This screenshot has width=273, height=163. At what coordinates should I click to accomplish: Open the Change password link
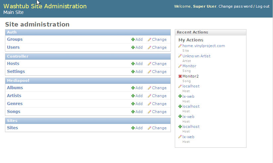[x=236, y=6]
